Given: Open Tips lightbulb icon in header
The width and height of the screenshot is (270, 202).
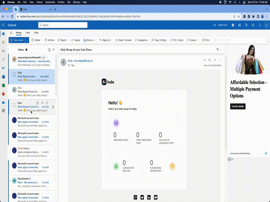Looking at the screenshot, I should (260, 25).
